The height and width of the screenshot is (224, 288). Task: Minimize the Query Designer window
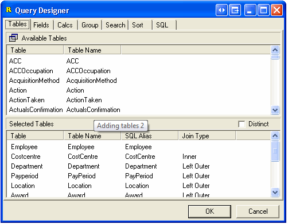pos(250,10)
